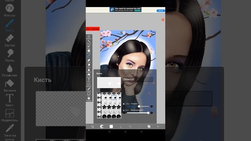The image size is (251, 141).
Task: Select the Frame Divider tool
Action: 89,84
